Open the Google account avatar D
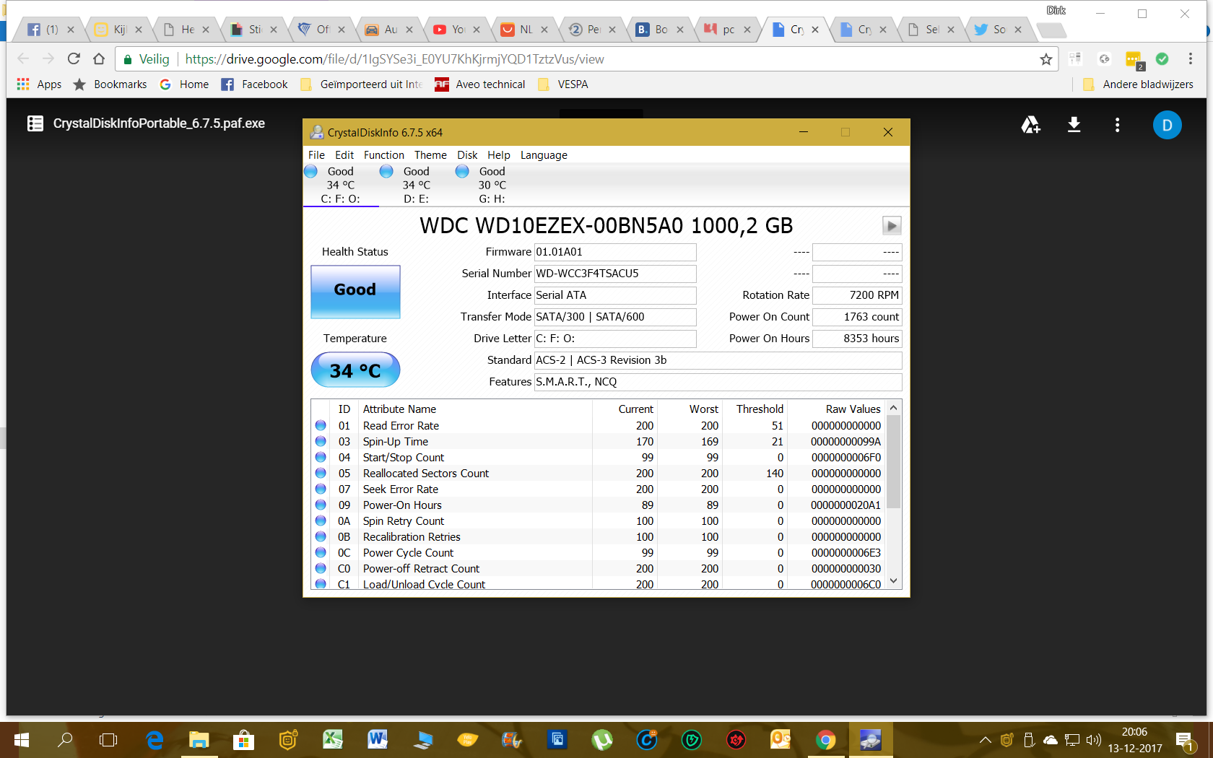The image size is (1213, 758). coord(1167,125)
